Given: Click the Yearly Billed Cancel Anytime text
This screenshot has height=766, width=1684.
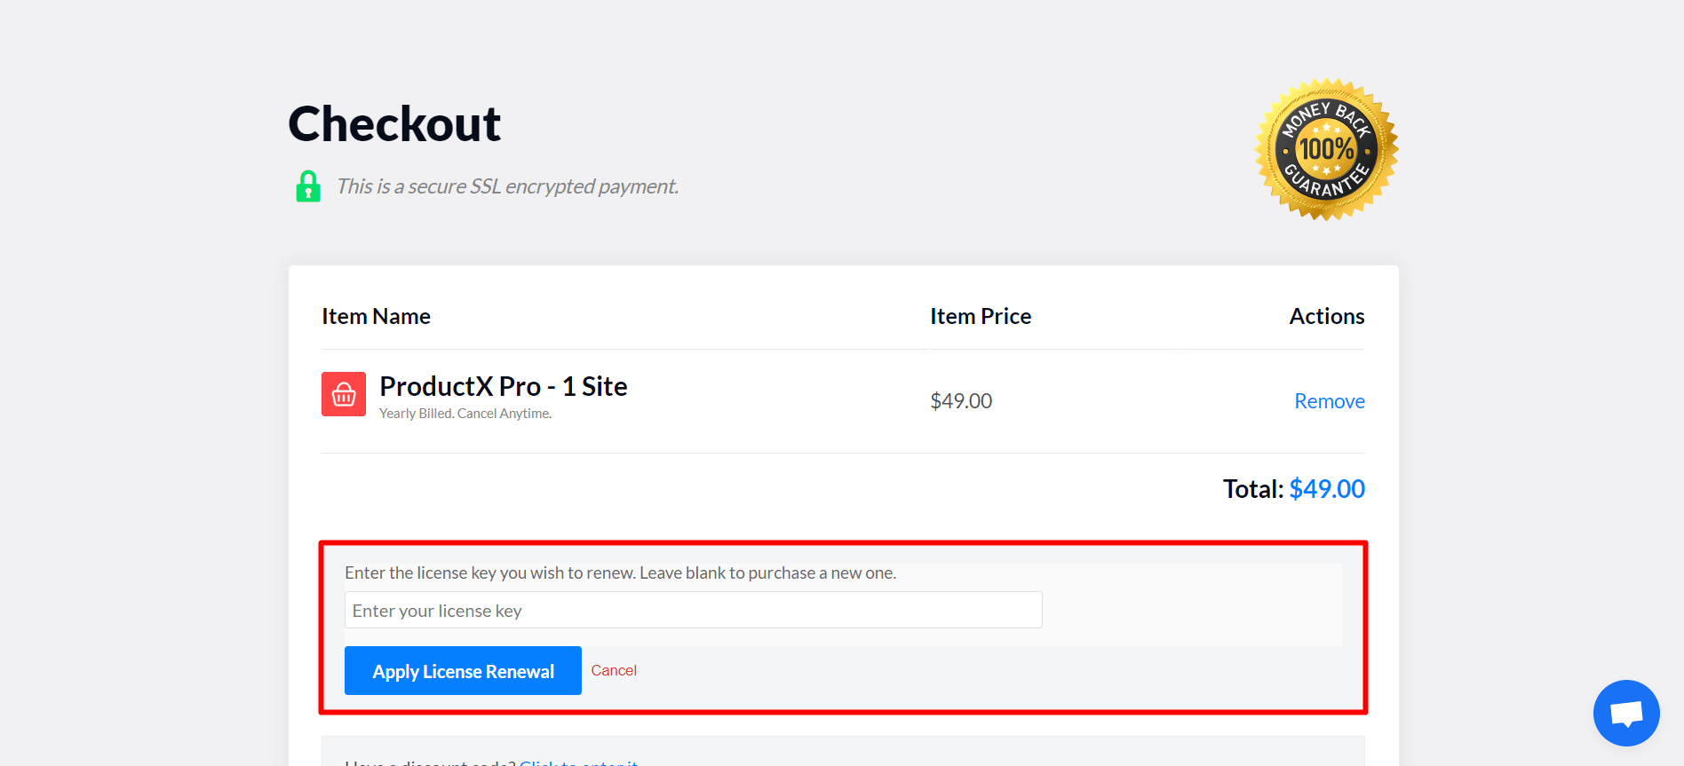Looking at the screenshot, I should pos(465,413).
